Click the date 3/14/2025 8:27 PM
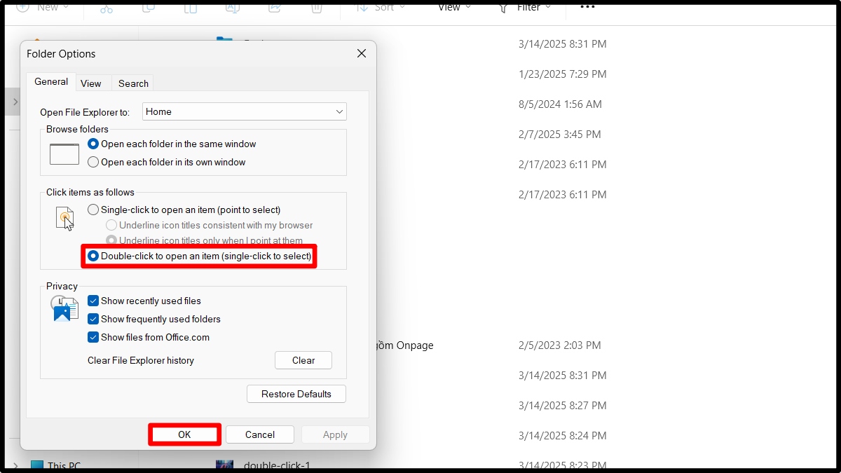Image resolution: width=841 pixels, height=473 pixels. [563, 406]
